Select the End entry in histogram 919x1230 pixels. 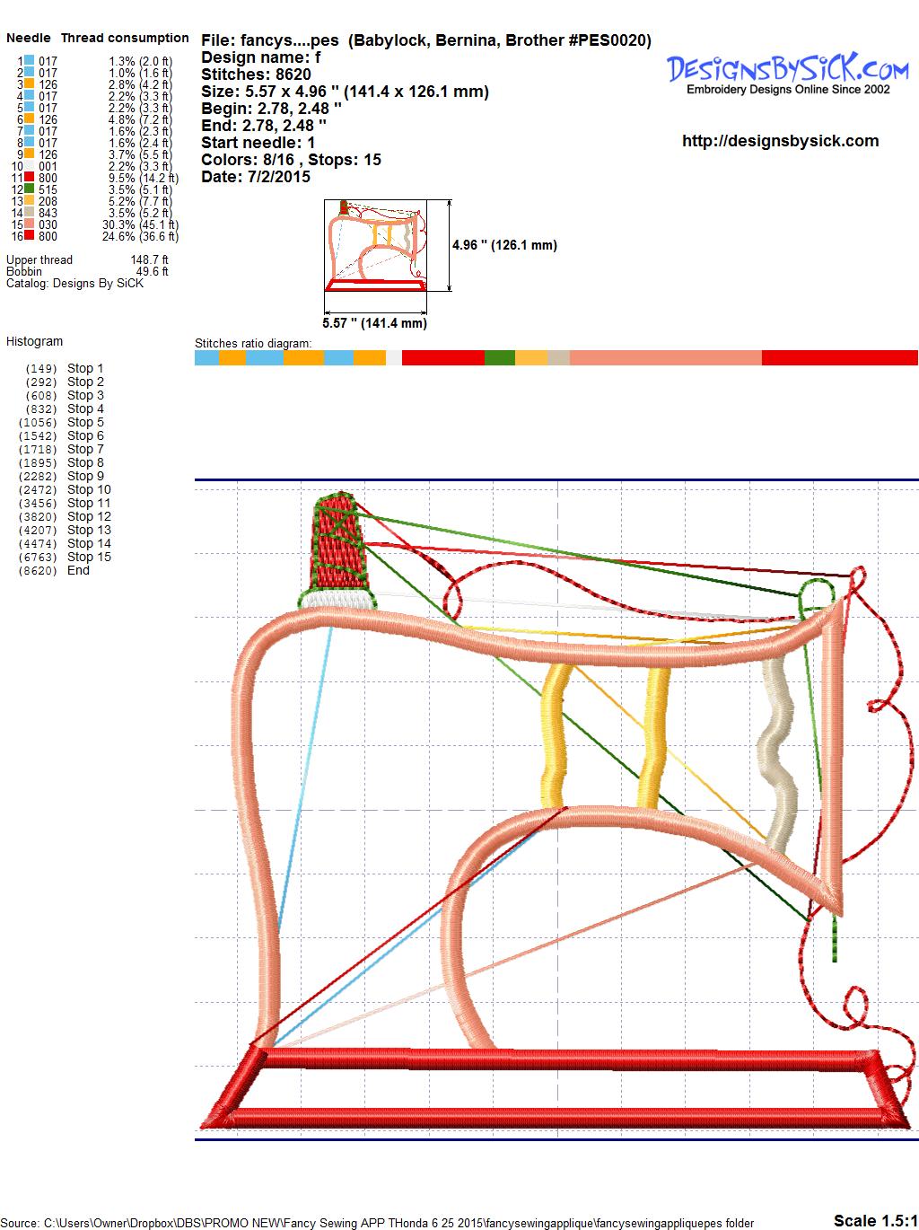click(x=78, y=570)
